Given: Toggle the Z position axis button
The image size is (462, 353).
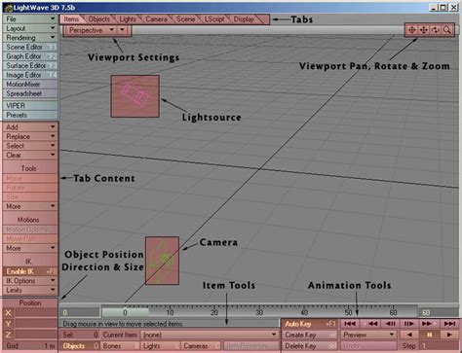Looking at the screenshot, I should click(x=8, y=335).
